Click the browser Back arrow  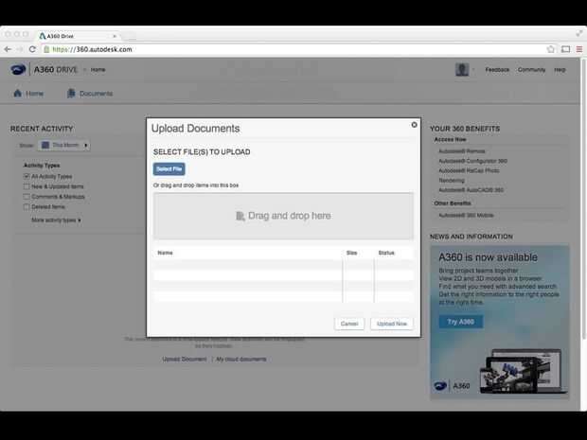coord(8,49)
